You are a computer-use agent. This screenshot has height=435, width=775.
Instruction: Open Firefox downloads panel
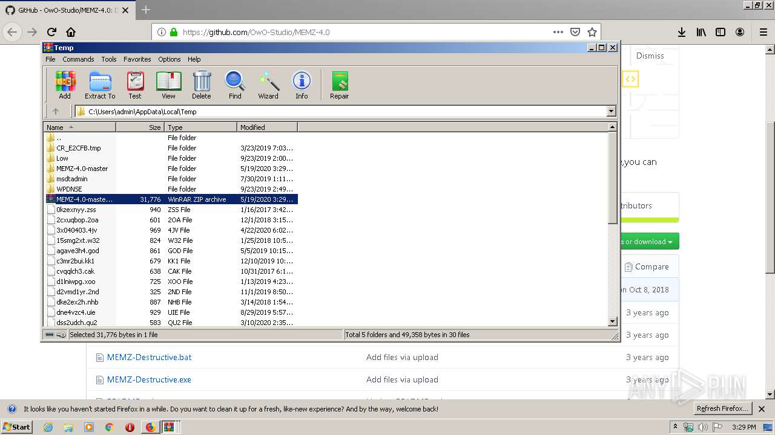[682, 32]
